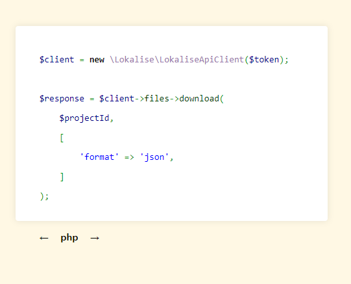
Task: Select the php language label
Action: [x=69, y=238]
